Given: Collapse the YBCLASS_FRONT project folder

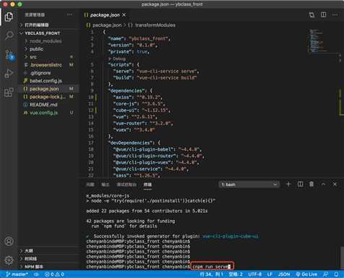Looking at the screenshot, I should tap(48, 33).
